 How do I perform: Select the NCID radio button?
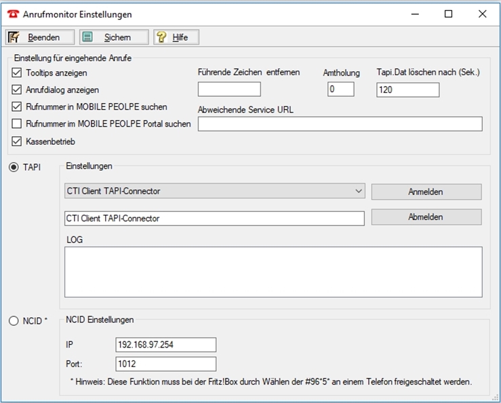[14, 321]
